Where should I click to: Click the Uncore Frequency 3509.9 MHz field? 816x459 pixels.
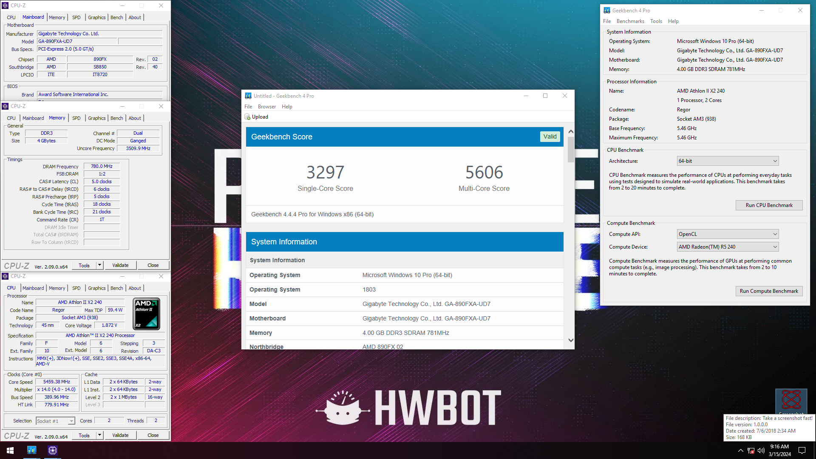[x=138, y=149]
